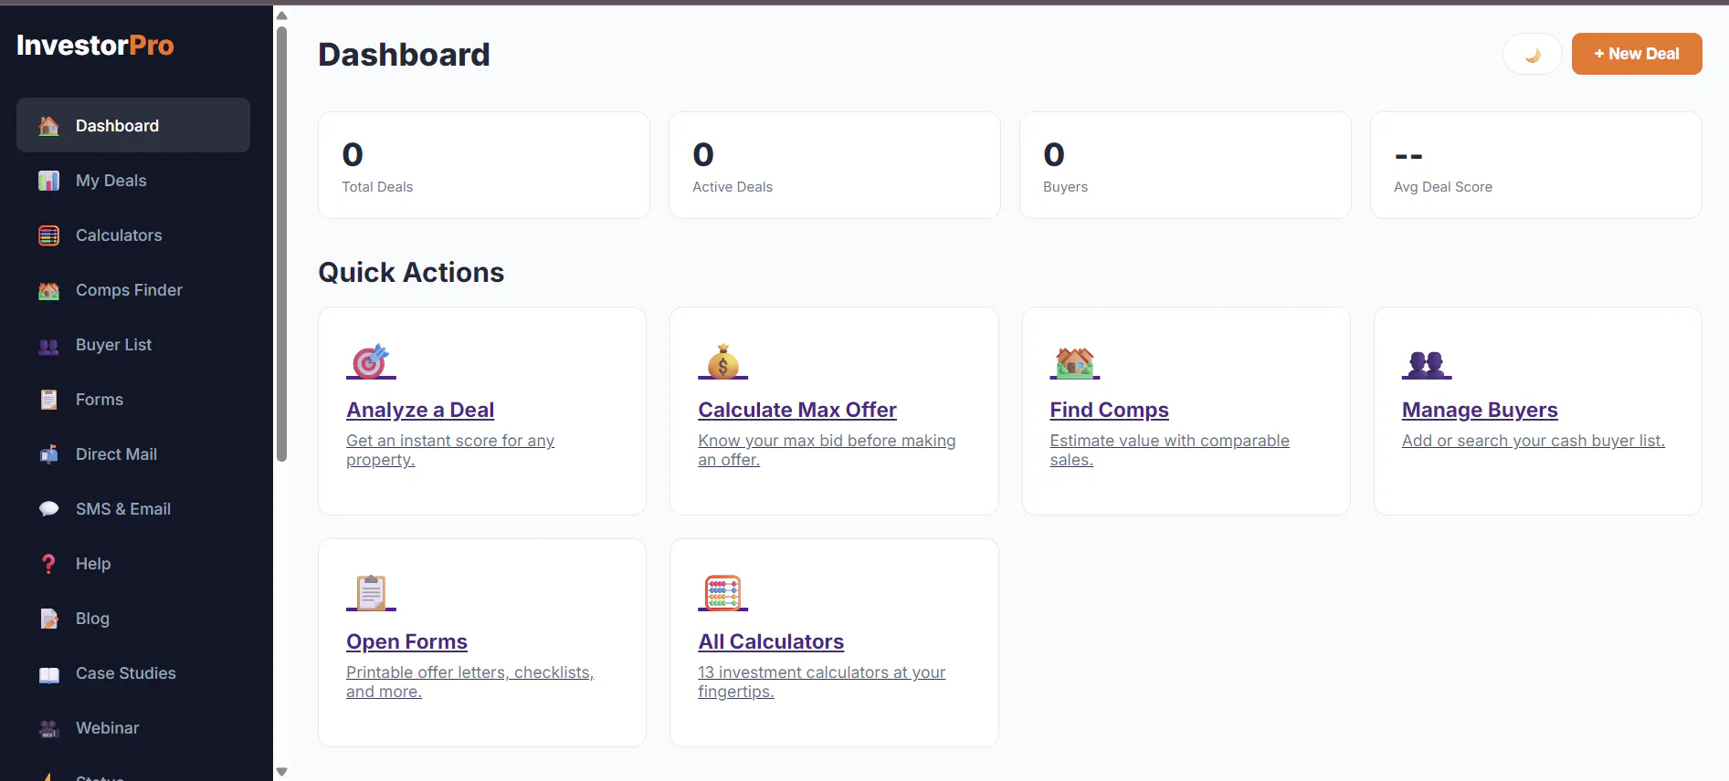This screenshot has height=781, width=1729.
Task: Select SMS & Email in sidebar
Action: tap(133, 509)
